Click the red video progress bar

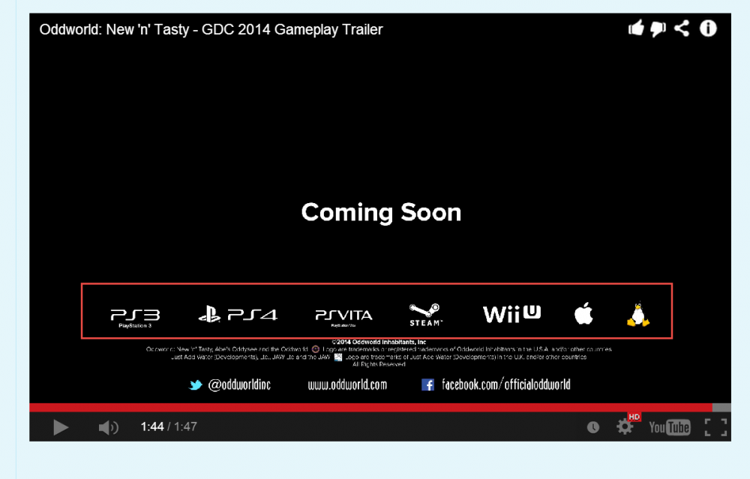(370, 408)
